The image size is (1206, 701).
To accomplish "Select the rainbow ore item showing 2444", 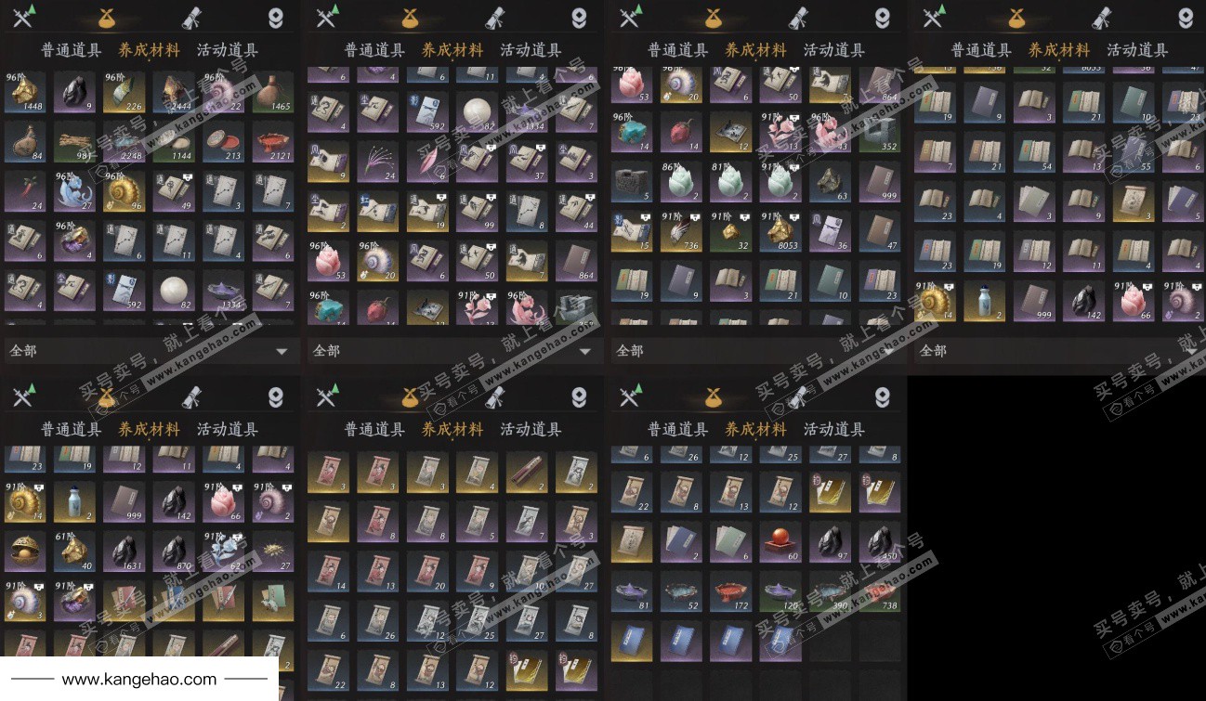I will (174, 92).
